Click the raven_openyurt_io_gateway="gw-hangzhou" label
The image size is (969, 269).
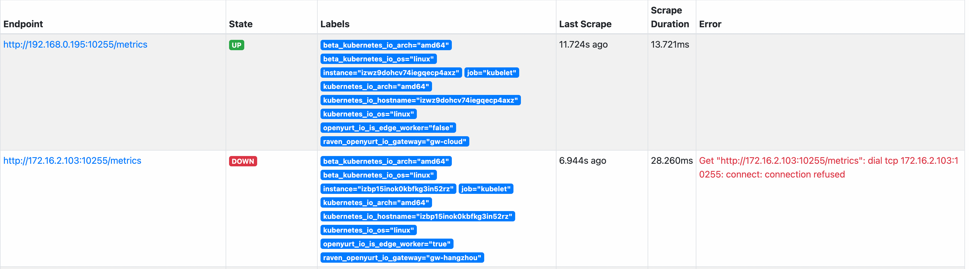[402, 258]
